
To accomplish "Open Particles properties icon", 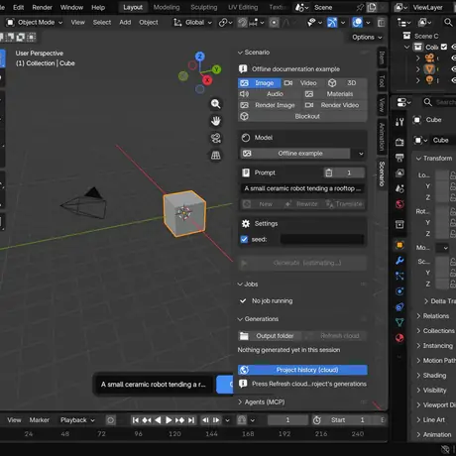I will (x=399, y=276).
